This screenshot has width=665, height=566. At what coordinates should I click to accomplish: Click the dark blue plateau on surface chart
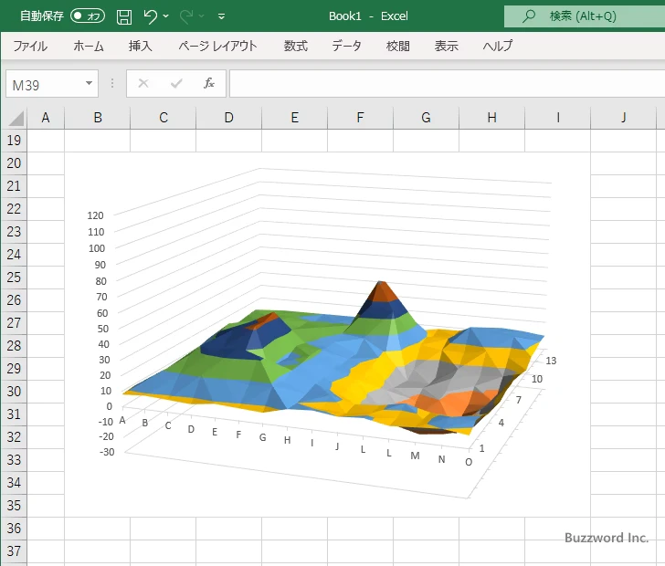tap(231, 342)
